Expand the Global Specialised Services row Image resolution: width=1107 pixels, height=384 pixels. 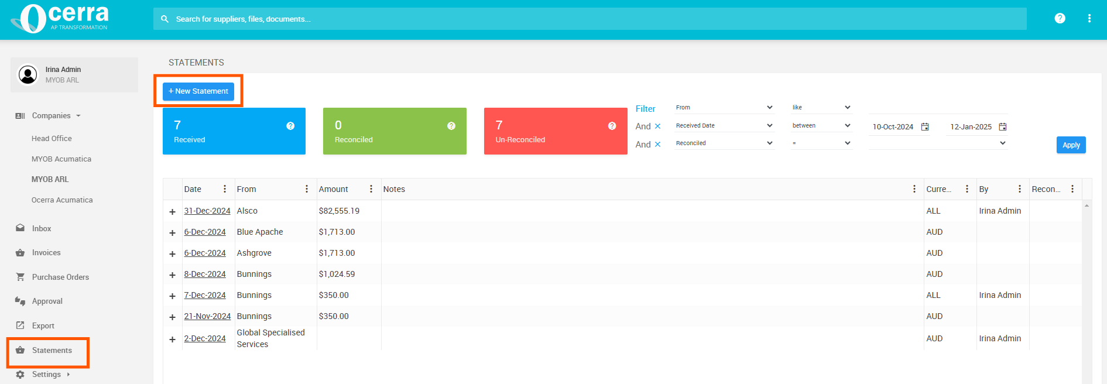172,340
